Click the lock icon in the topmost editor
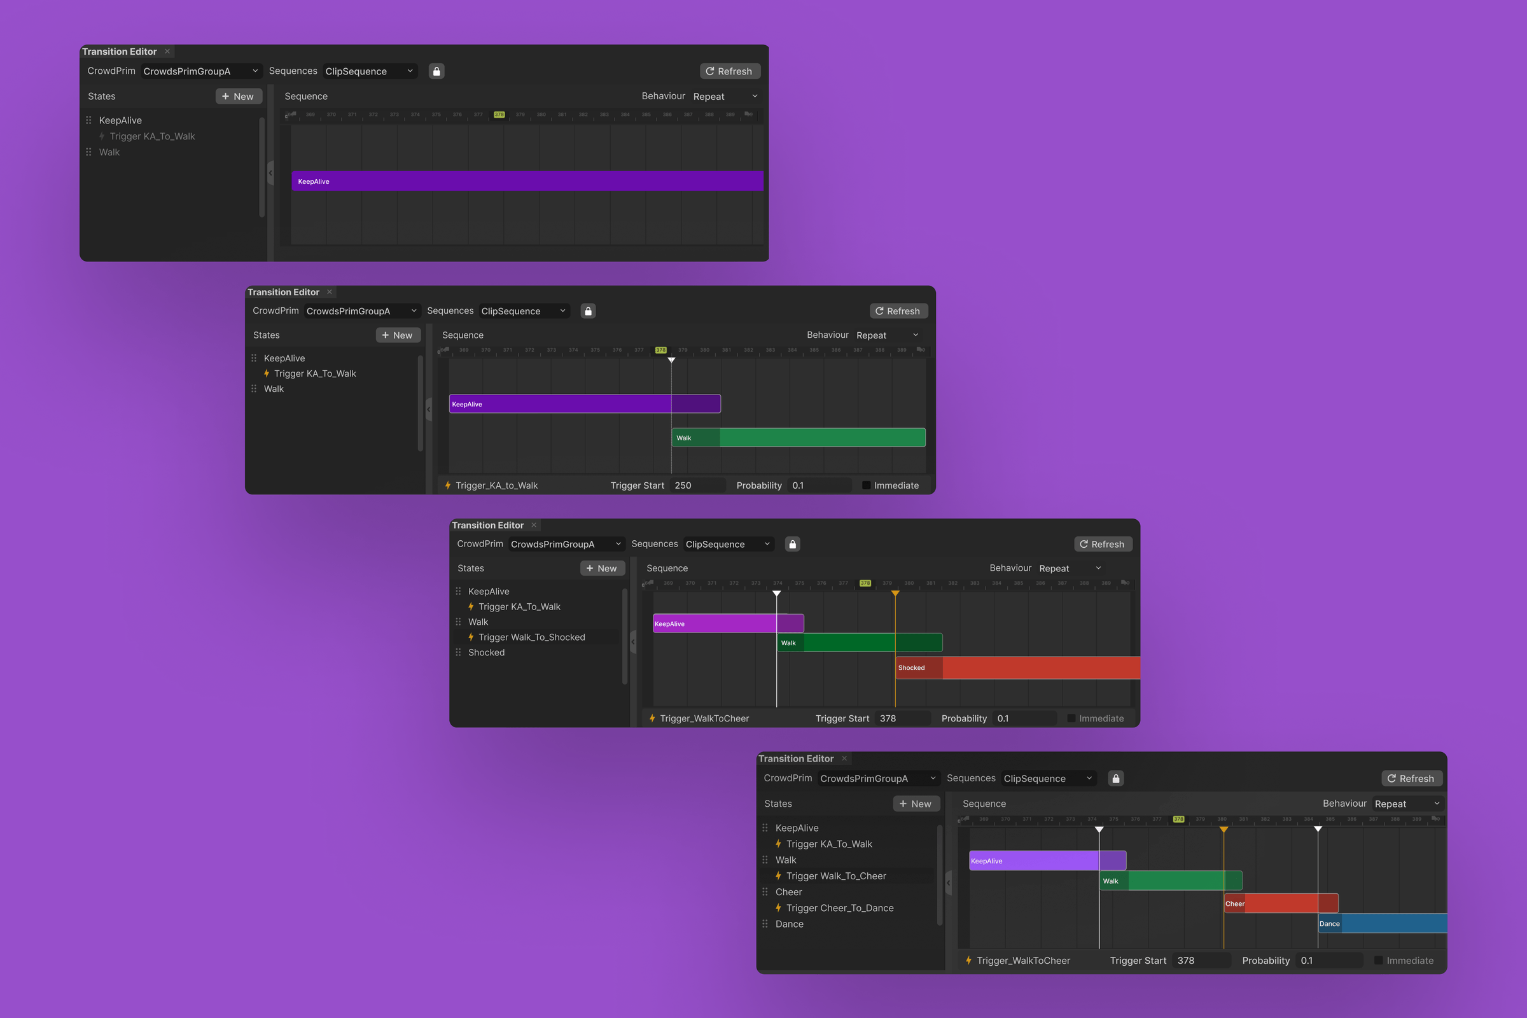The image size is (1527, 1018). tap(436, 71)
